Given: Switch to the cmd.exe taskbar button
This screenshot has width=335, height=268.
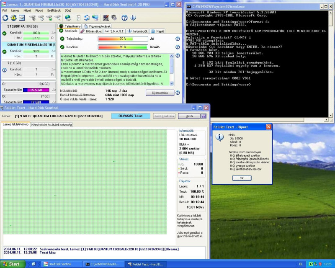Looking at the screenshot, I should [x=103, y=264].
